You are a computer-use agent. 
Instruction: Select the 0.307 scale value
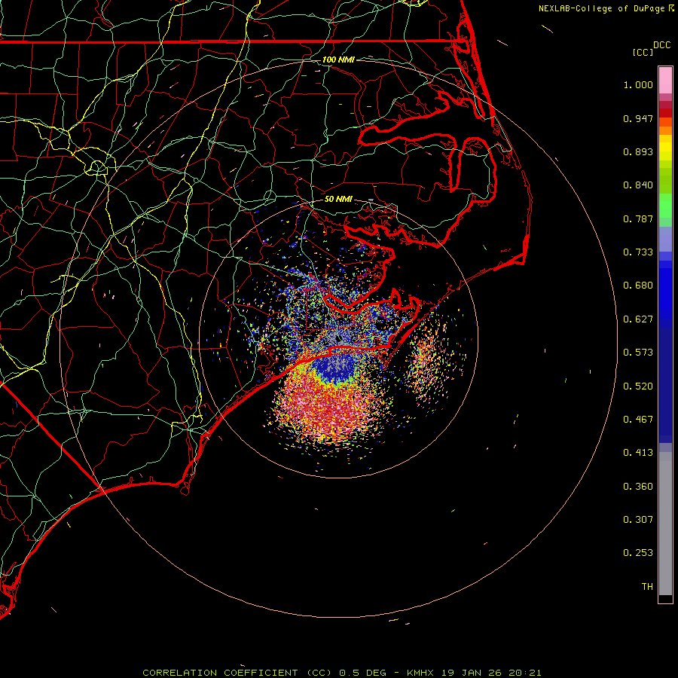pyautogui.click(x=638, y=520)
